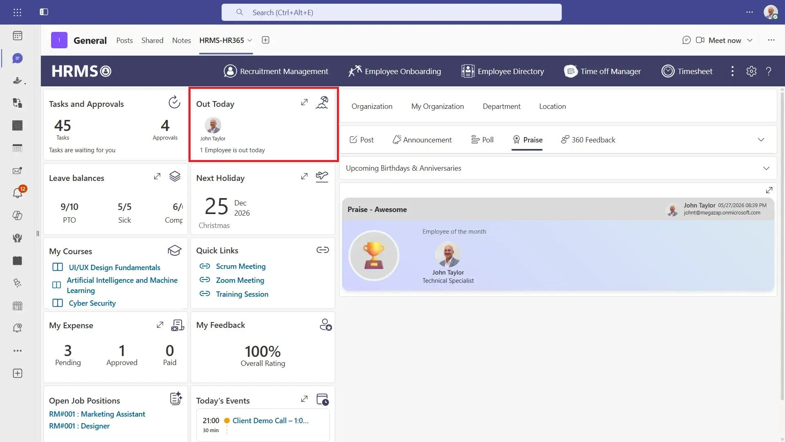Toggle the Teams sidebar panel icon
Viewport: 785px width, 442px height.
[44, 12]
